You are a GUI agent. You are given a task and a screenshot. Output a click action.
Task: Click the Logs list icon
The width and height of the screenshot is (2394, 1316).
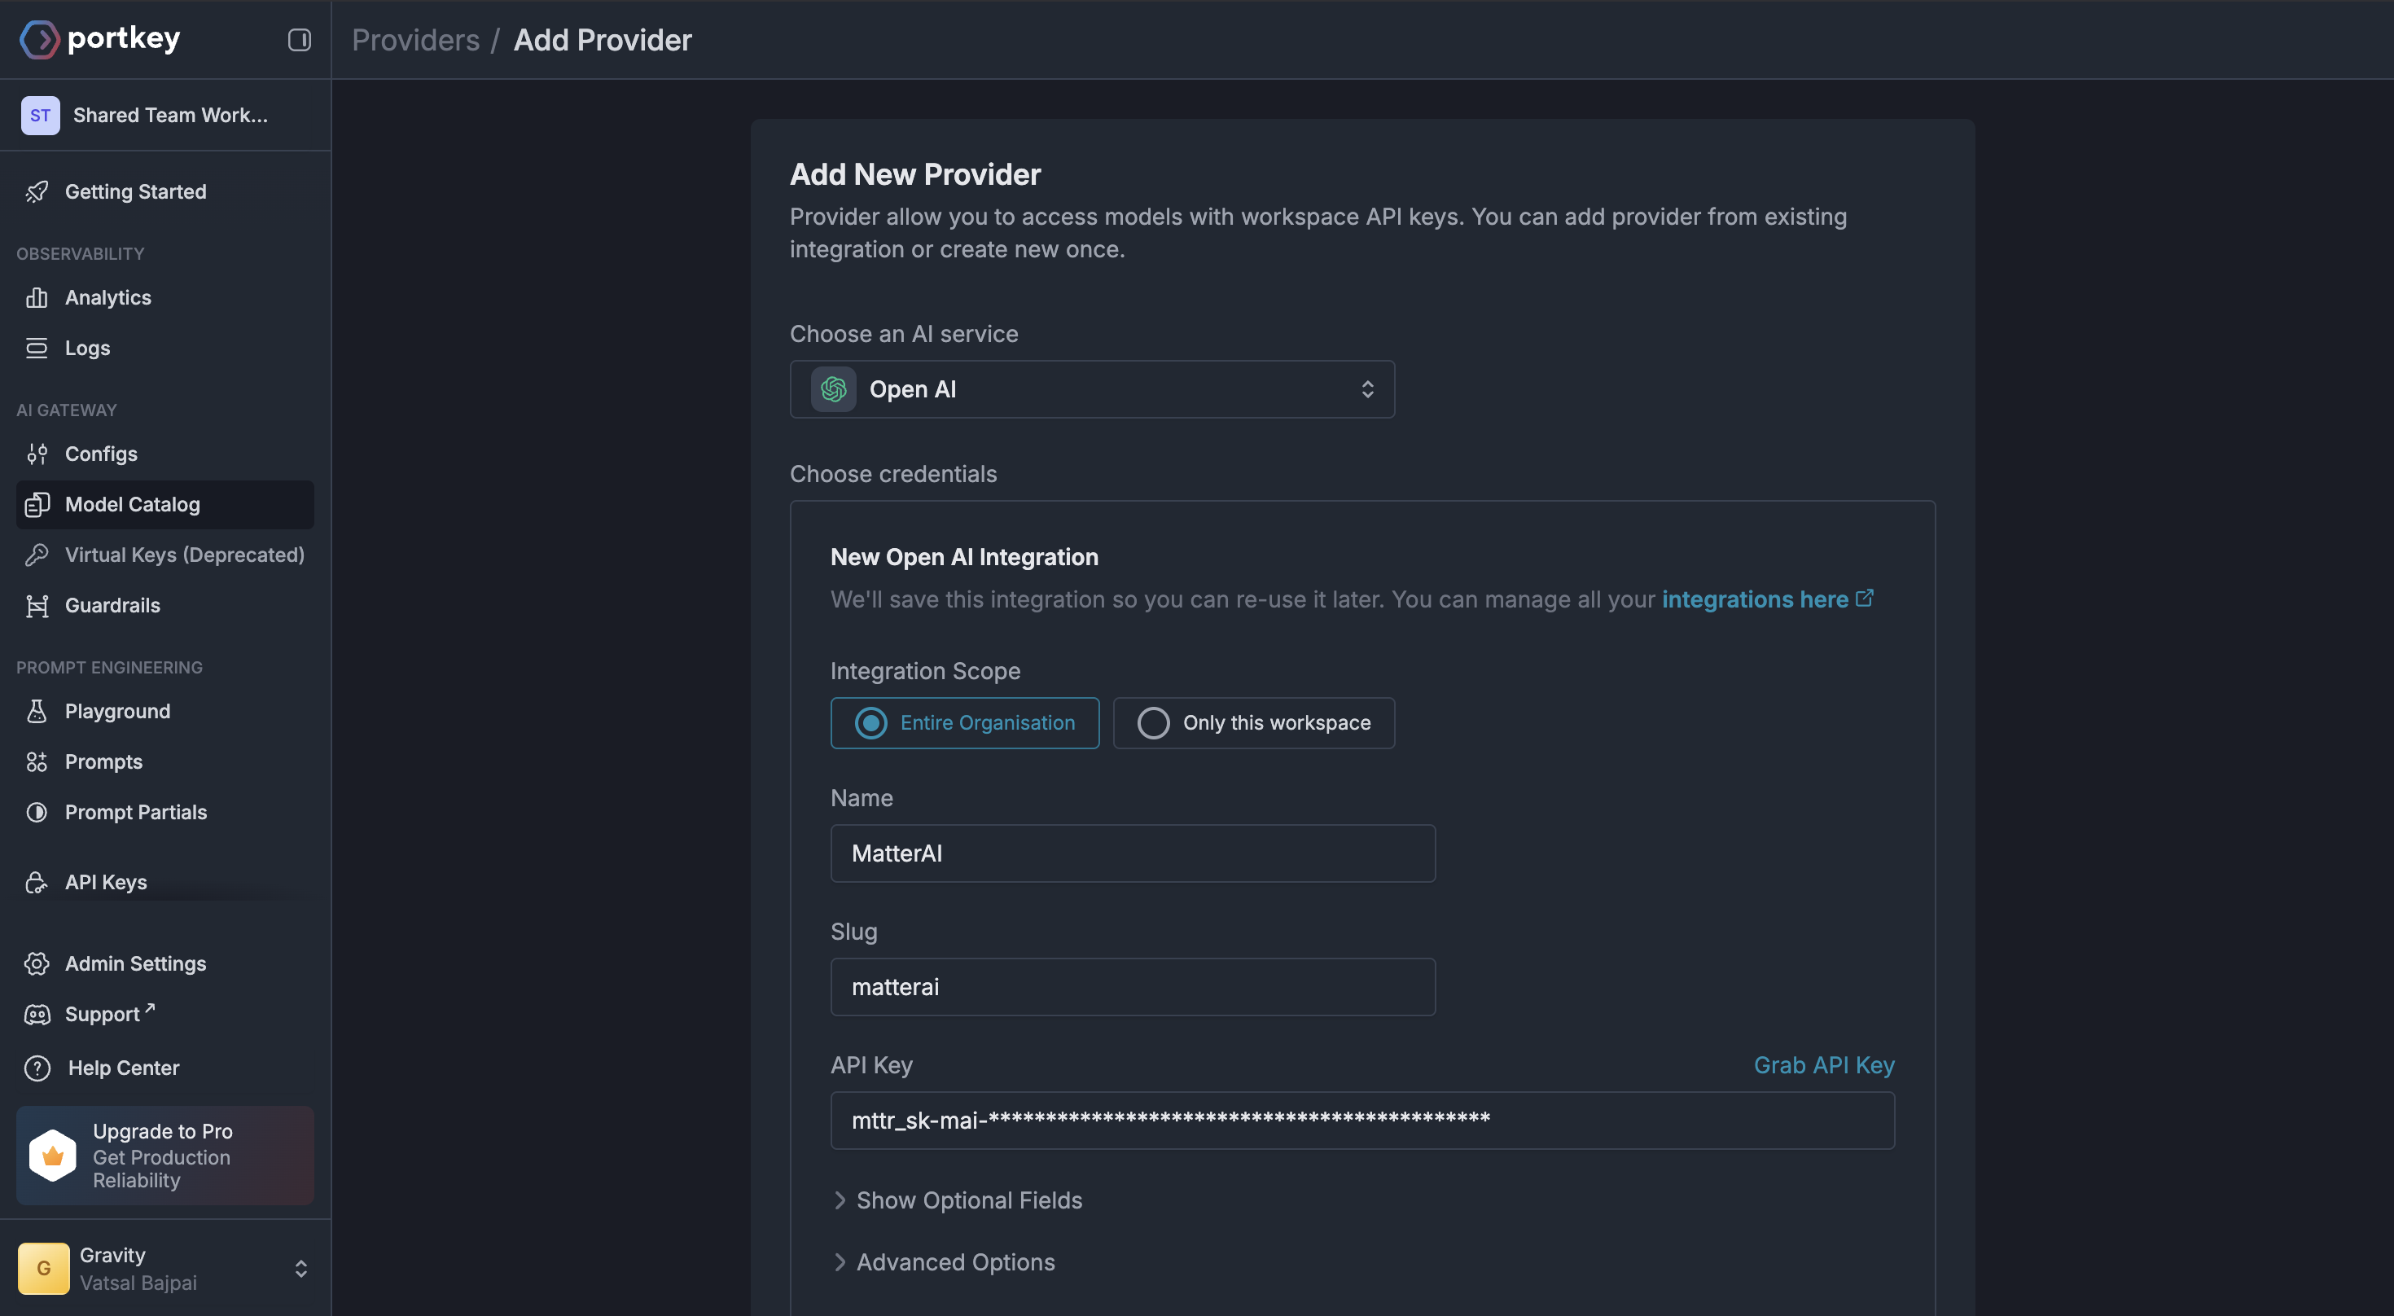pyautogui.click(x=37, y=348)
